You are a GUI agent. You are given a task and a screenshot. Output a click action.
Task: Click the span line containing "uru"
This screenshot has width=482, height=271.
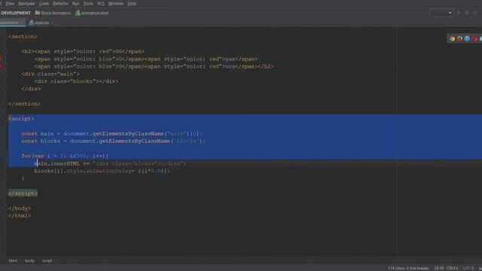[154, 66]
